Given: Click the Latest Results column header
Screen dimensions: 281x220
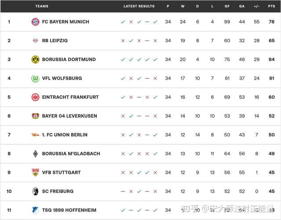Looking at the screenshot, I should (x=139, y=6).
